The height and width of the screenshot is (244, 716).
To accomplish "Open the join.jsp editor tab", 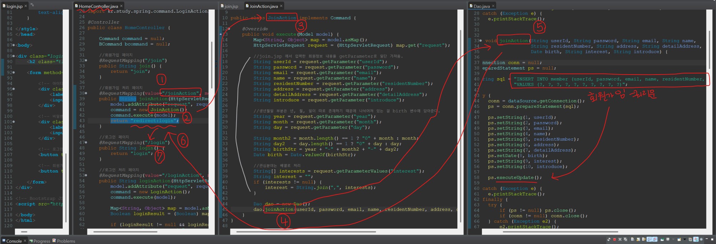I will [x=229, y=6].
